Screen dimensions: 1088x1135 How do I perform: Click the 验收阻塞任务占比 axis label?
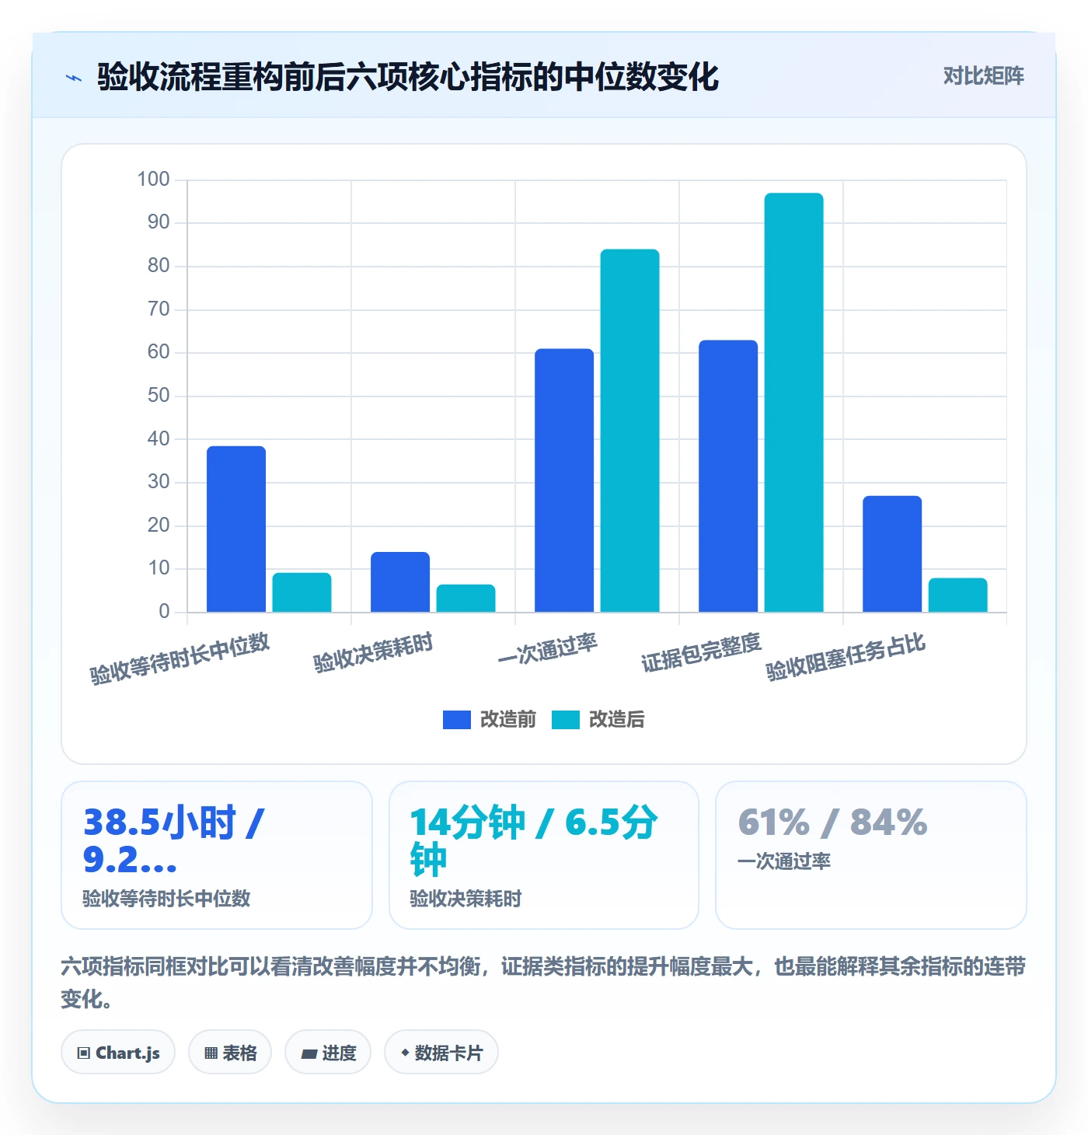(846, 657)
